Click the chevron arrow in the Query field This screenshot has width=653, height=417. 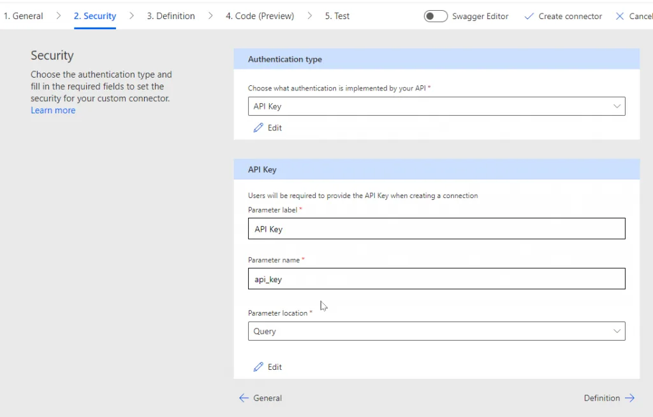617,331
